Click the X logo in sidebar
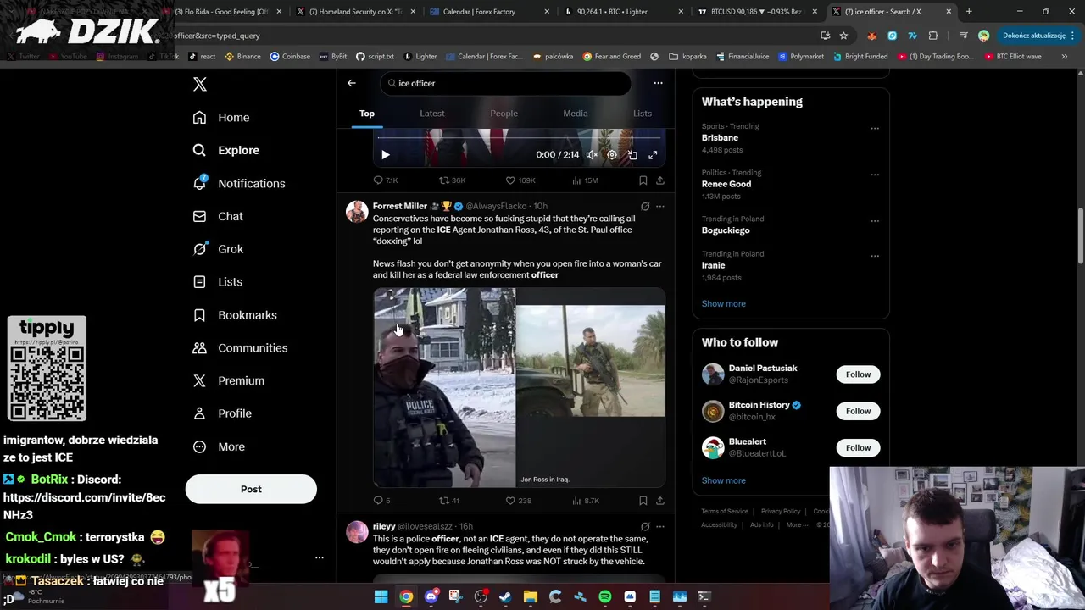 tap(200, 84)
